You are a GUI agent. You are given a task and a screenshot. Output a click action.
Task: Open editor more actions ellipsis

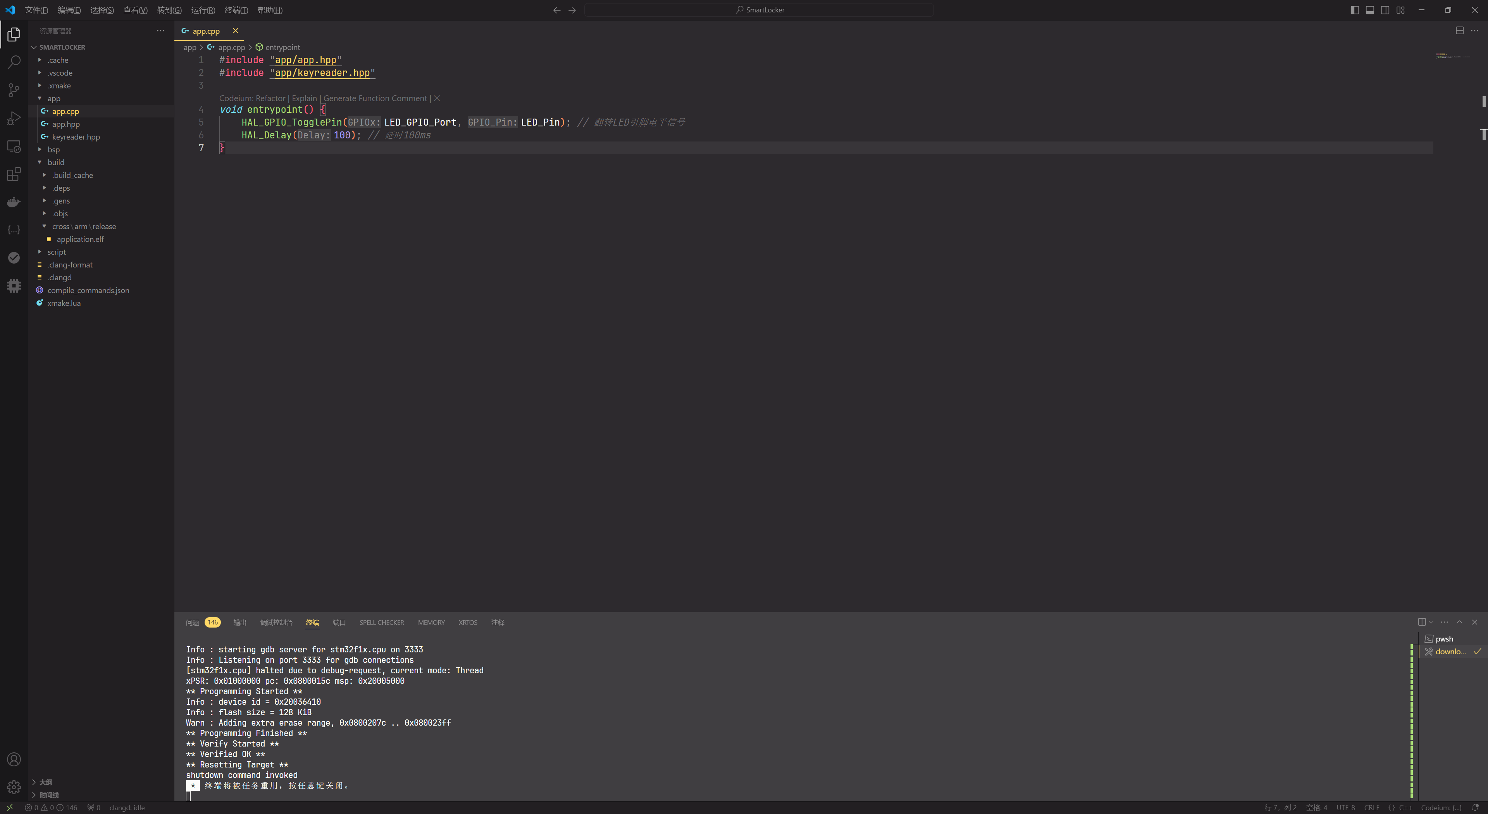pos(1475,31)
